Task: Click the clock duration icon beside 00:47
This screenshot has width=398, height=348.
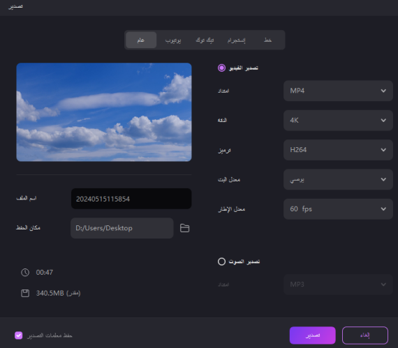Action: tap(25, 273)
